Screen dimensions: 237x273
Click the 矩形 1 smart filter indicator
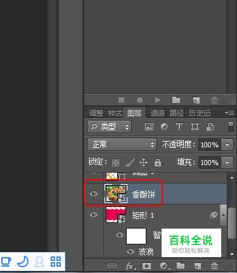click(x=214, y=215)
